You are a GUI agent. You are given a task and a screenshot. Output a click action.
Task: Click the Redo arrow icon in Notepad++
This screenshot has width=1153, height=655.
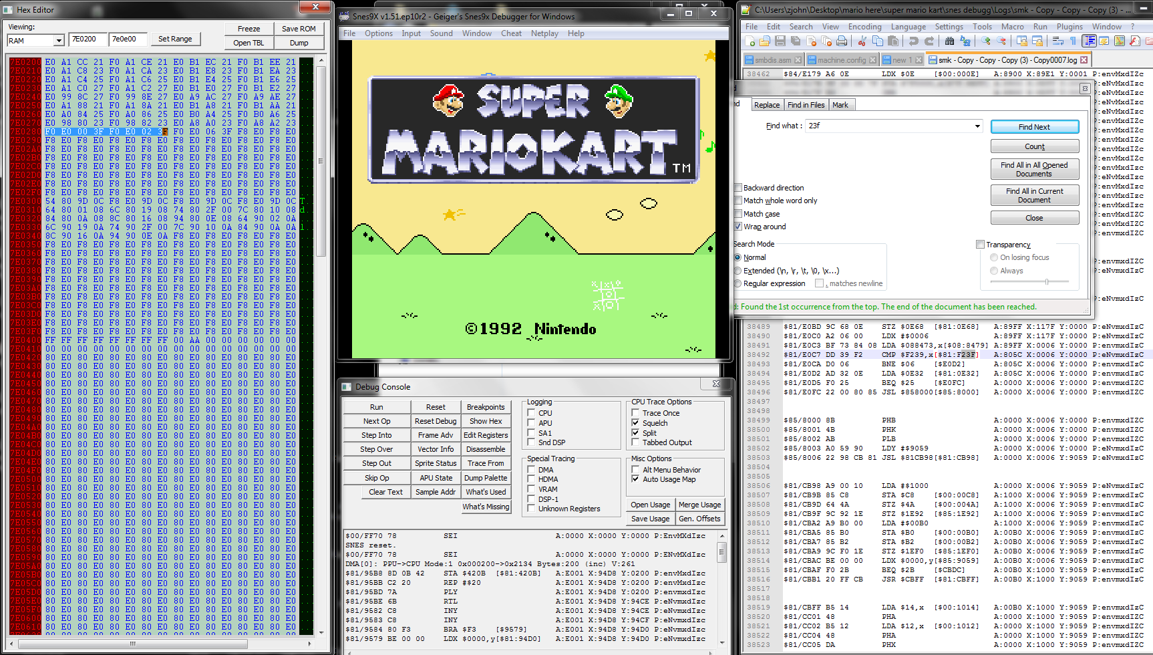(929, 41)
